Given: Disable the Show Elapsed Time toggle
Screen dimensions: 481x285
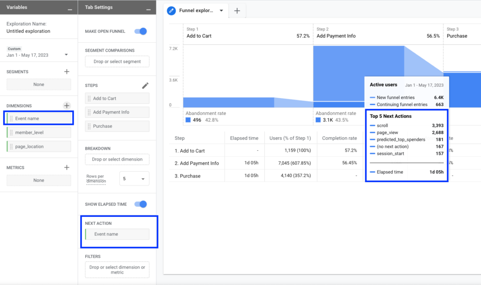Looking at the screenshot, I should tap(140, 204).
